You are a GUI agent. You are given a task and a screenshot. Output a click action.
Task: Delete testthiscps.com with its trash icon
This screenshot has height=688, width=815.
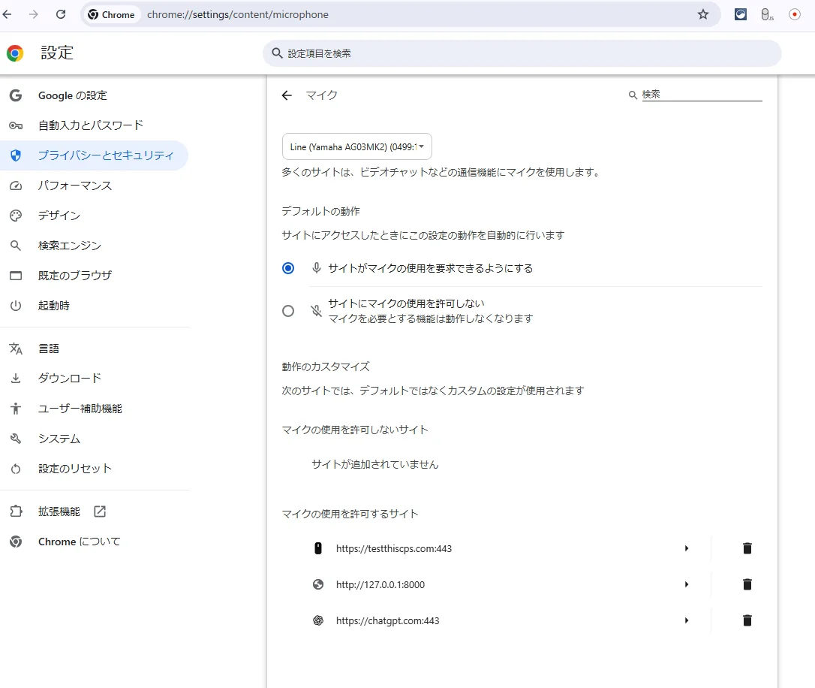tap(747, 548)
